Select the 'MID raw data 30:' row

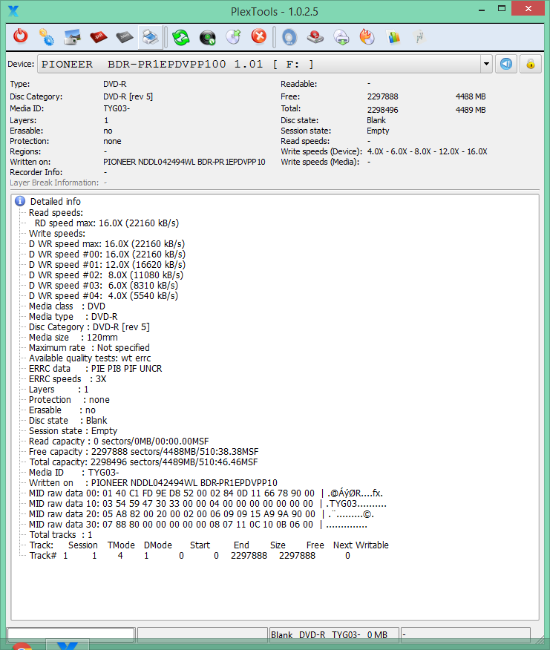pyautogui.click(x=198, y=524)
